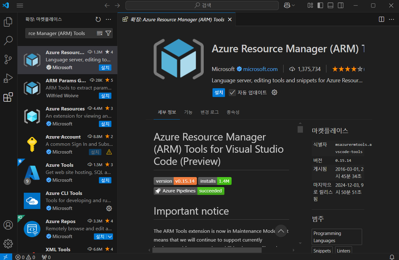
Task: Click the hamburger application menu icon
Action: (20, 5)
